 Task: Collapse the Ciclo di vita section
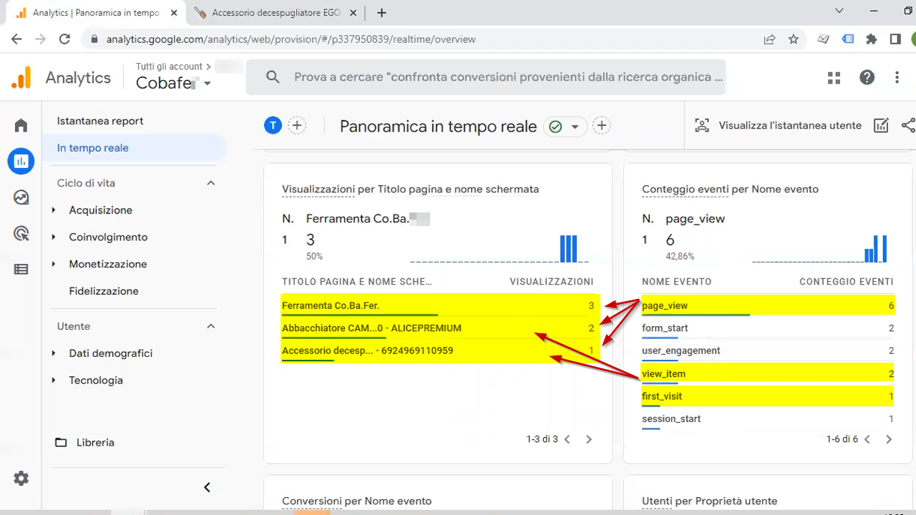(x=210, y=182)
